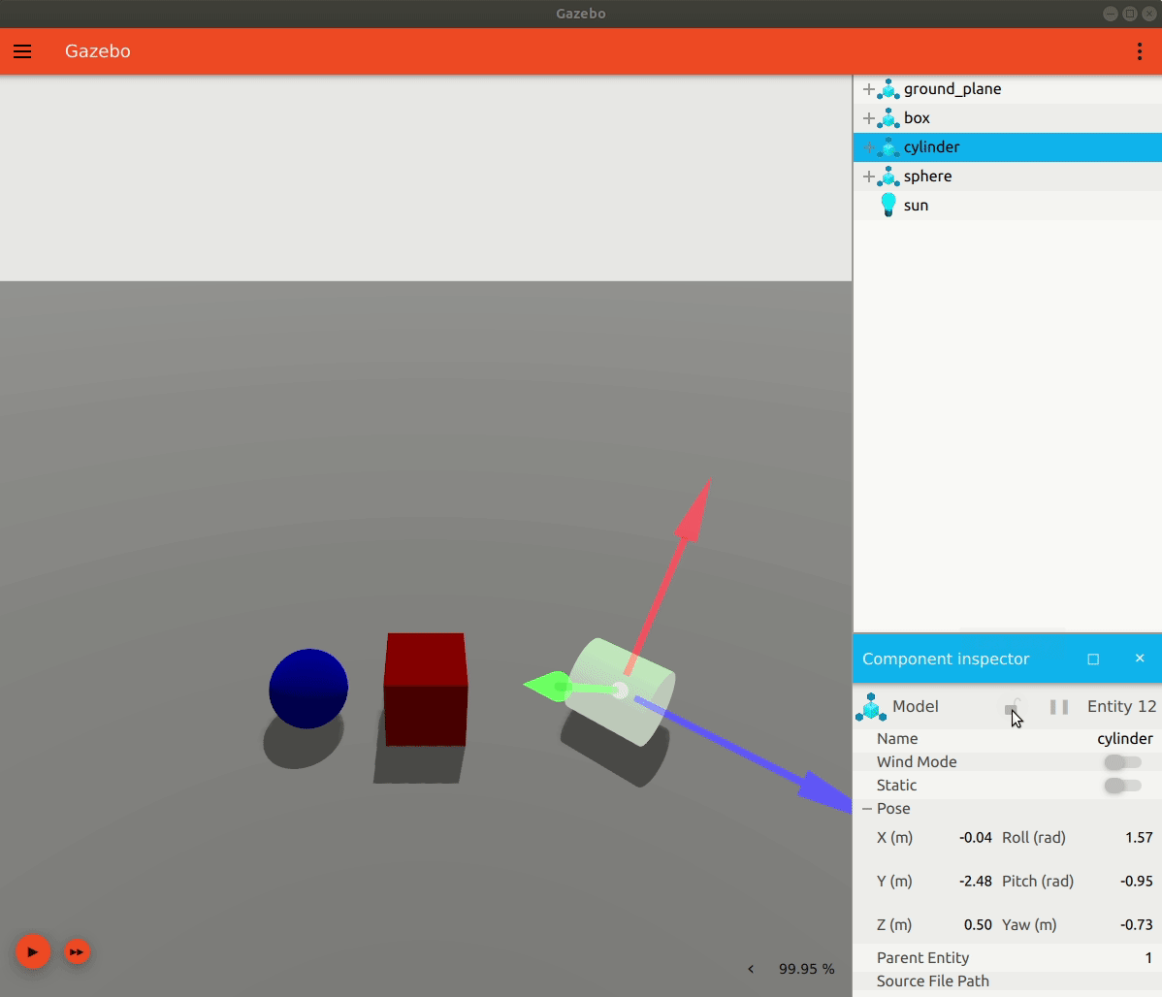Collapse the Pose section

(x=867, y=809)
